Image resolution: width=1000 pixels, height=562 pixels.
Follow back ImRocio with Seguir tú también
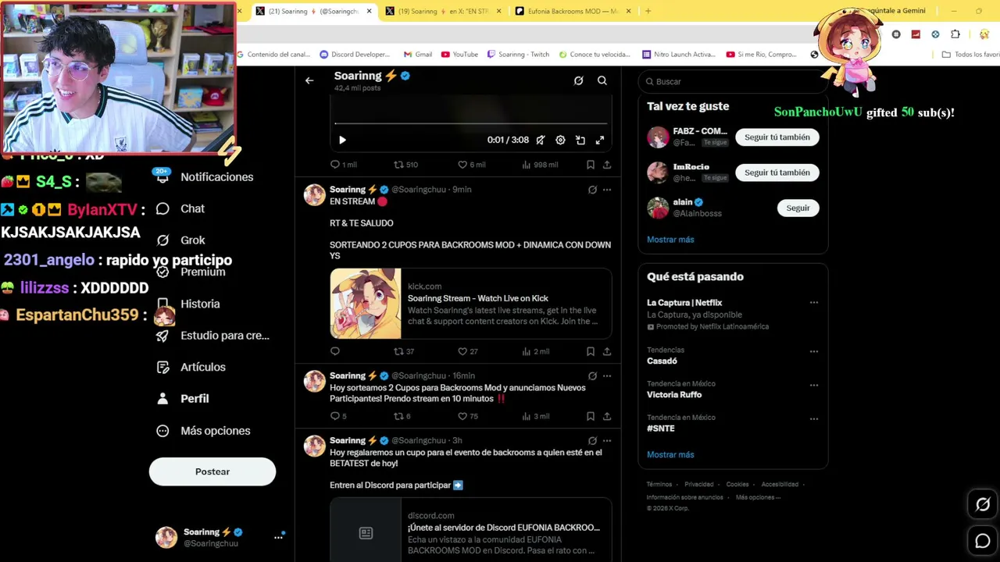pos(777,173)
